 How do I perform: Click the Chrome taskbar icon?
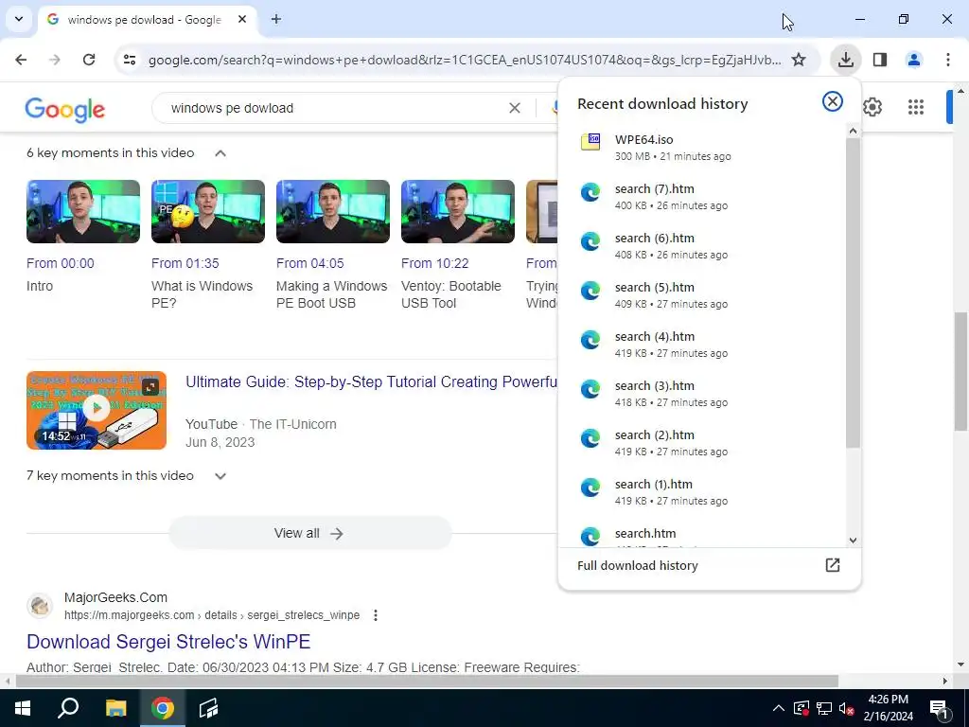coord(163,708)
